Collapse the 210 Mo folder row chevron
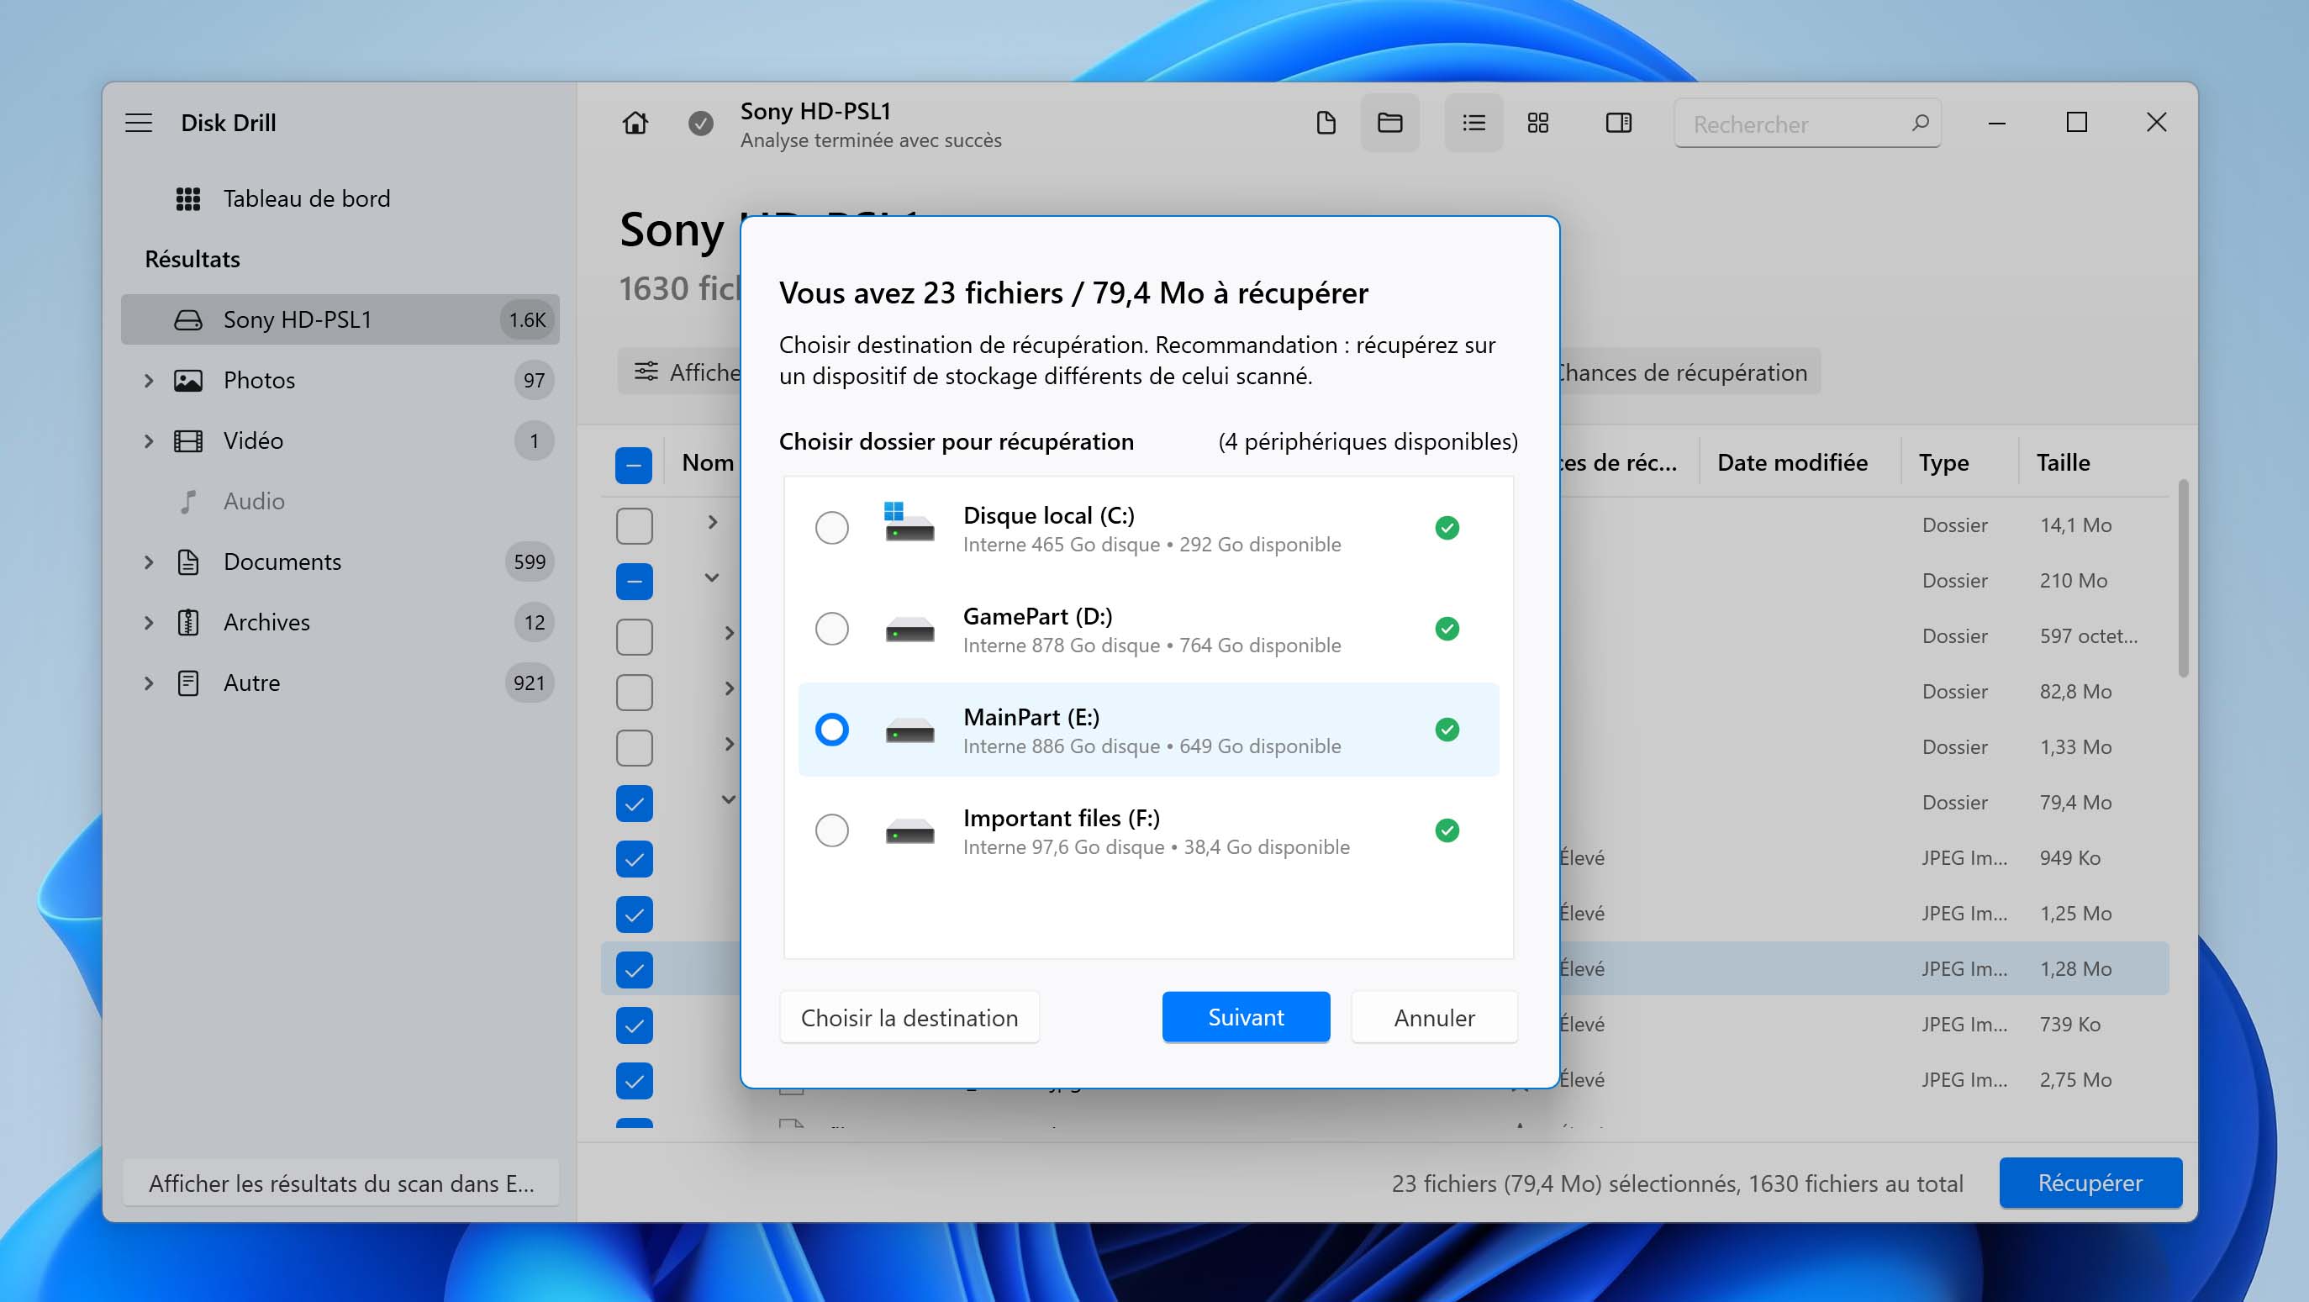This screenshot has width=2309, height=1302. 712,578
